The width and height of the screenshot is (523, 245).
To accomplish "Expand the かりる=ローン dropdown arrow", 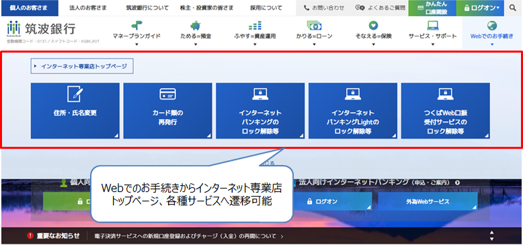I will tap(314, 44).
